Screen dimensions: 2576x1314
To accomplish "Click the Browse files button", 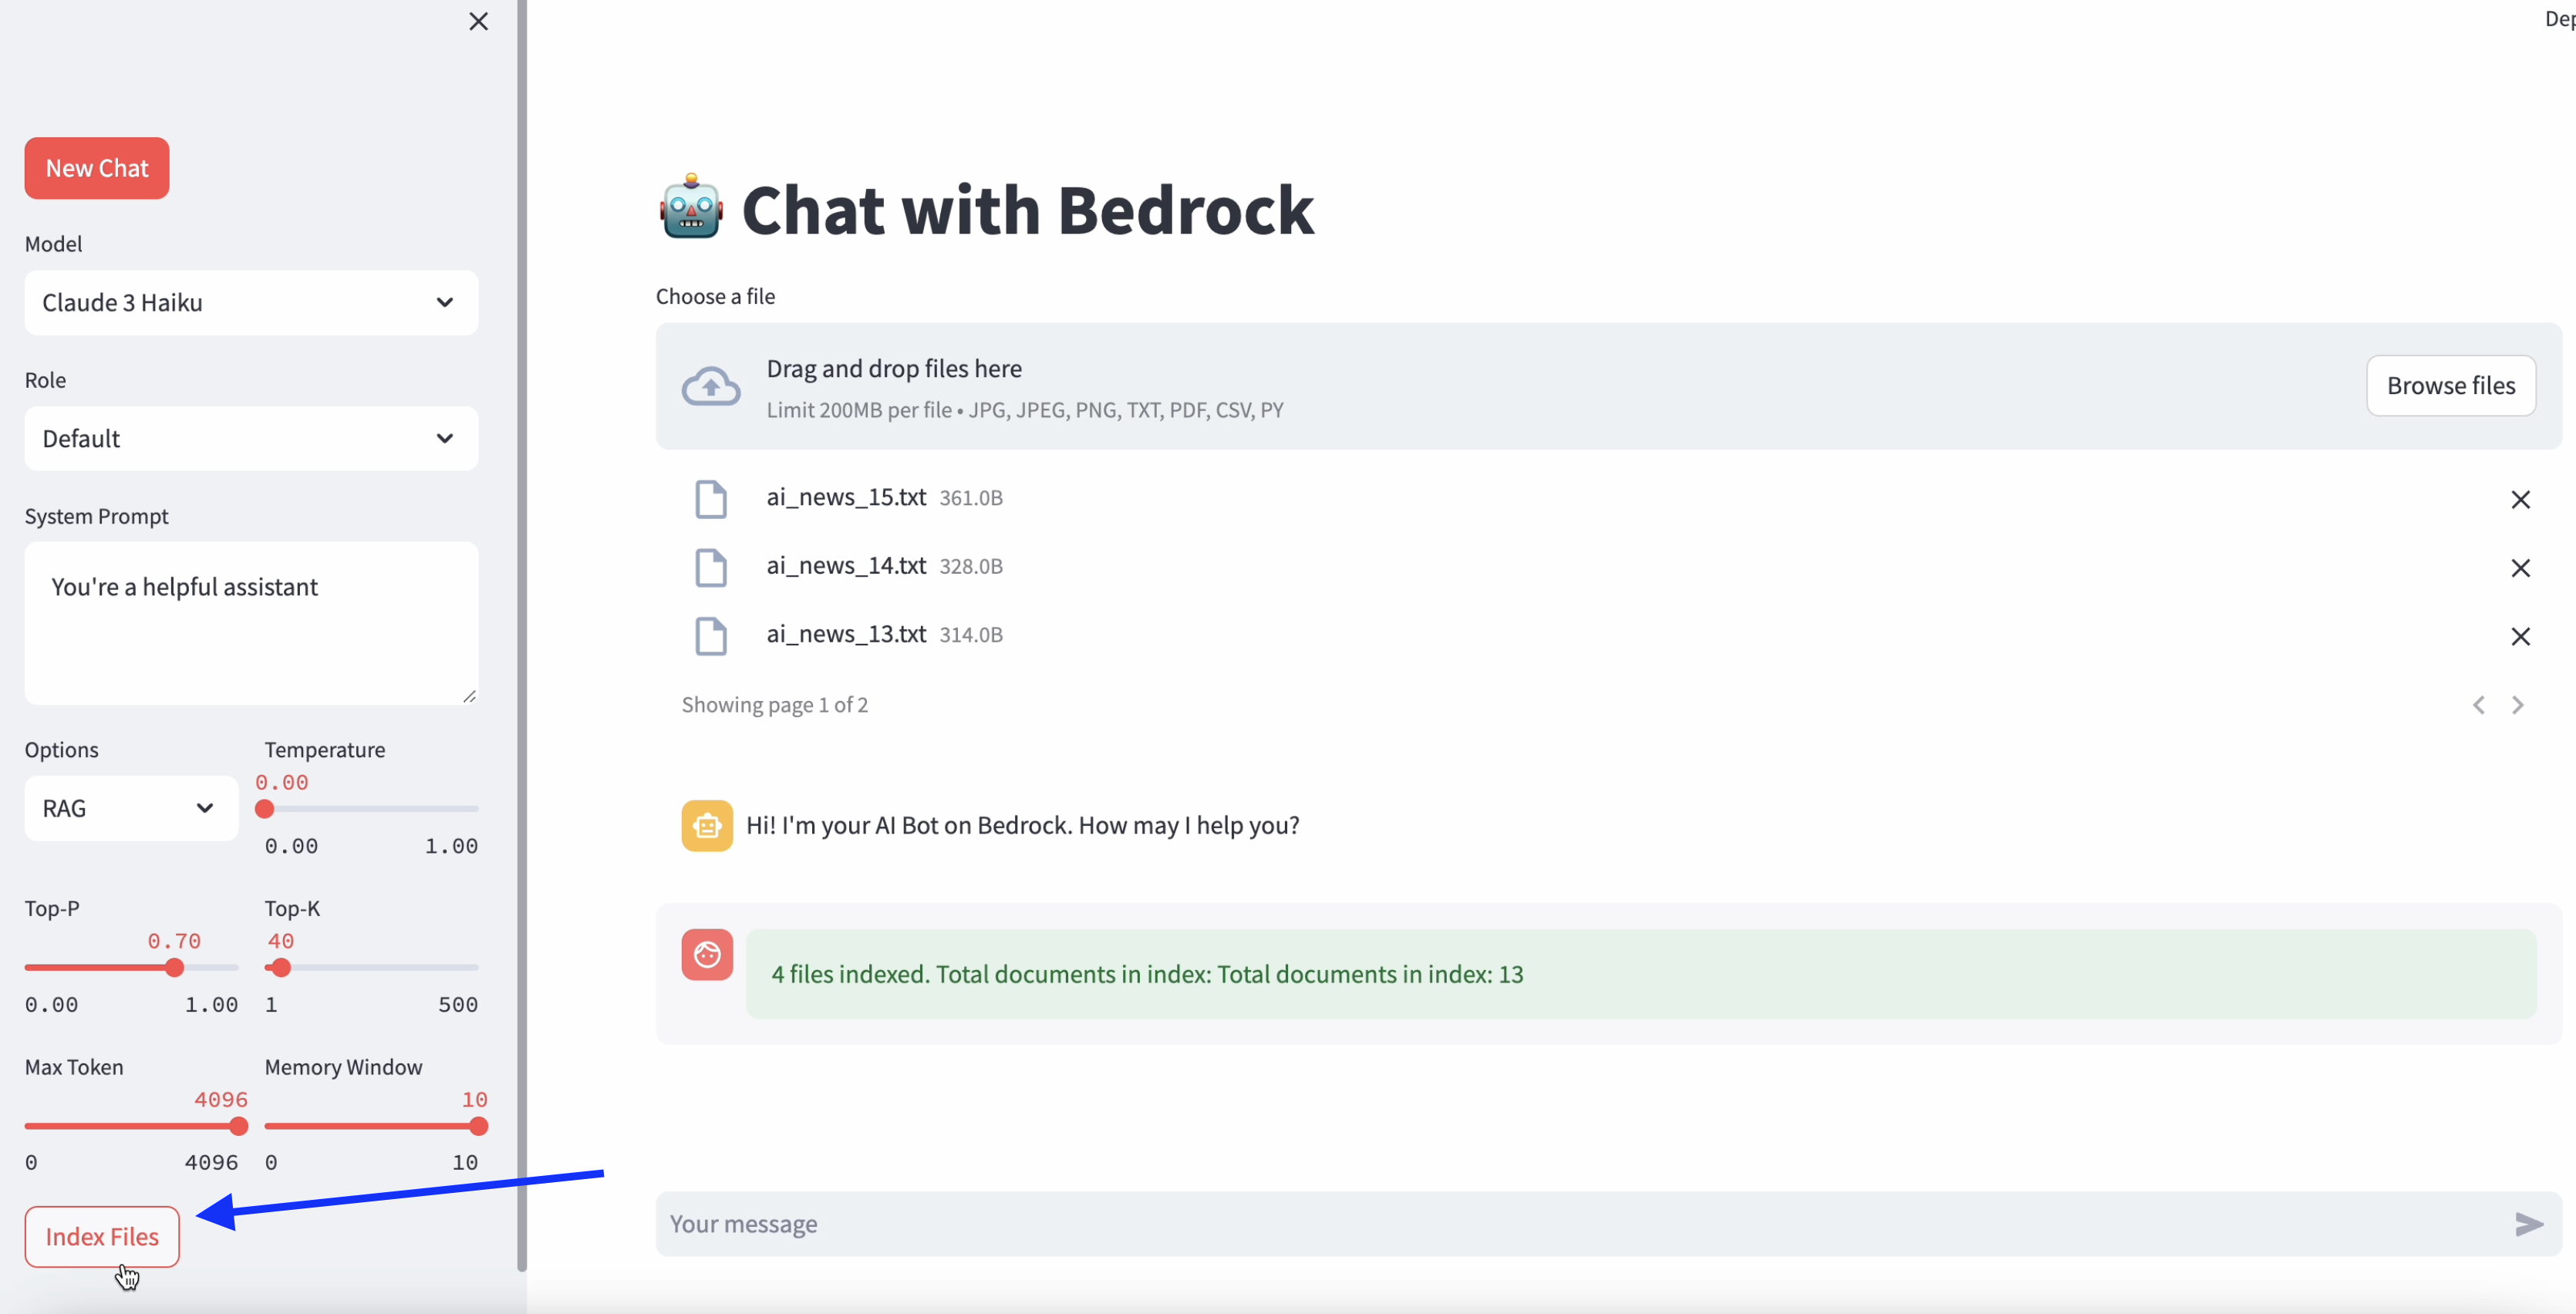I will pyautogui.click(x=2450, y=386).
